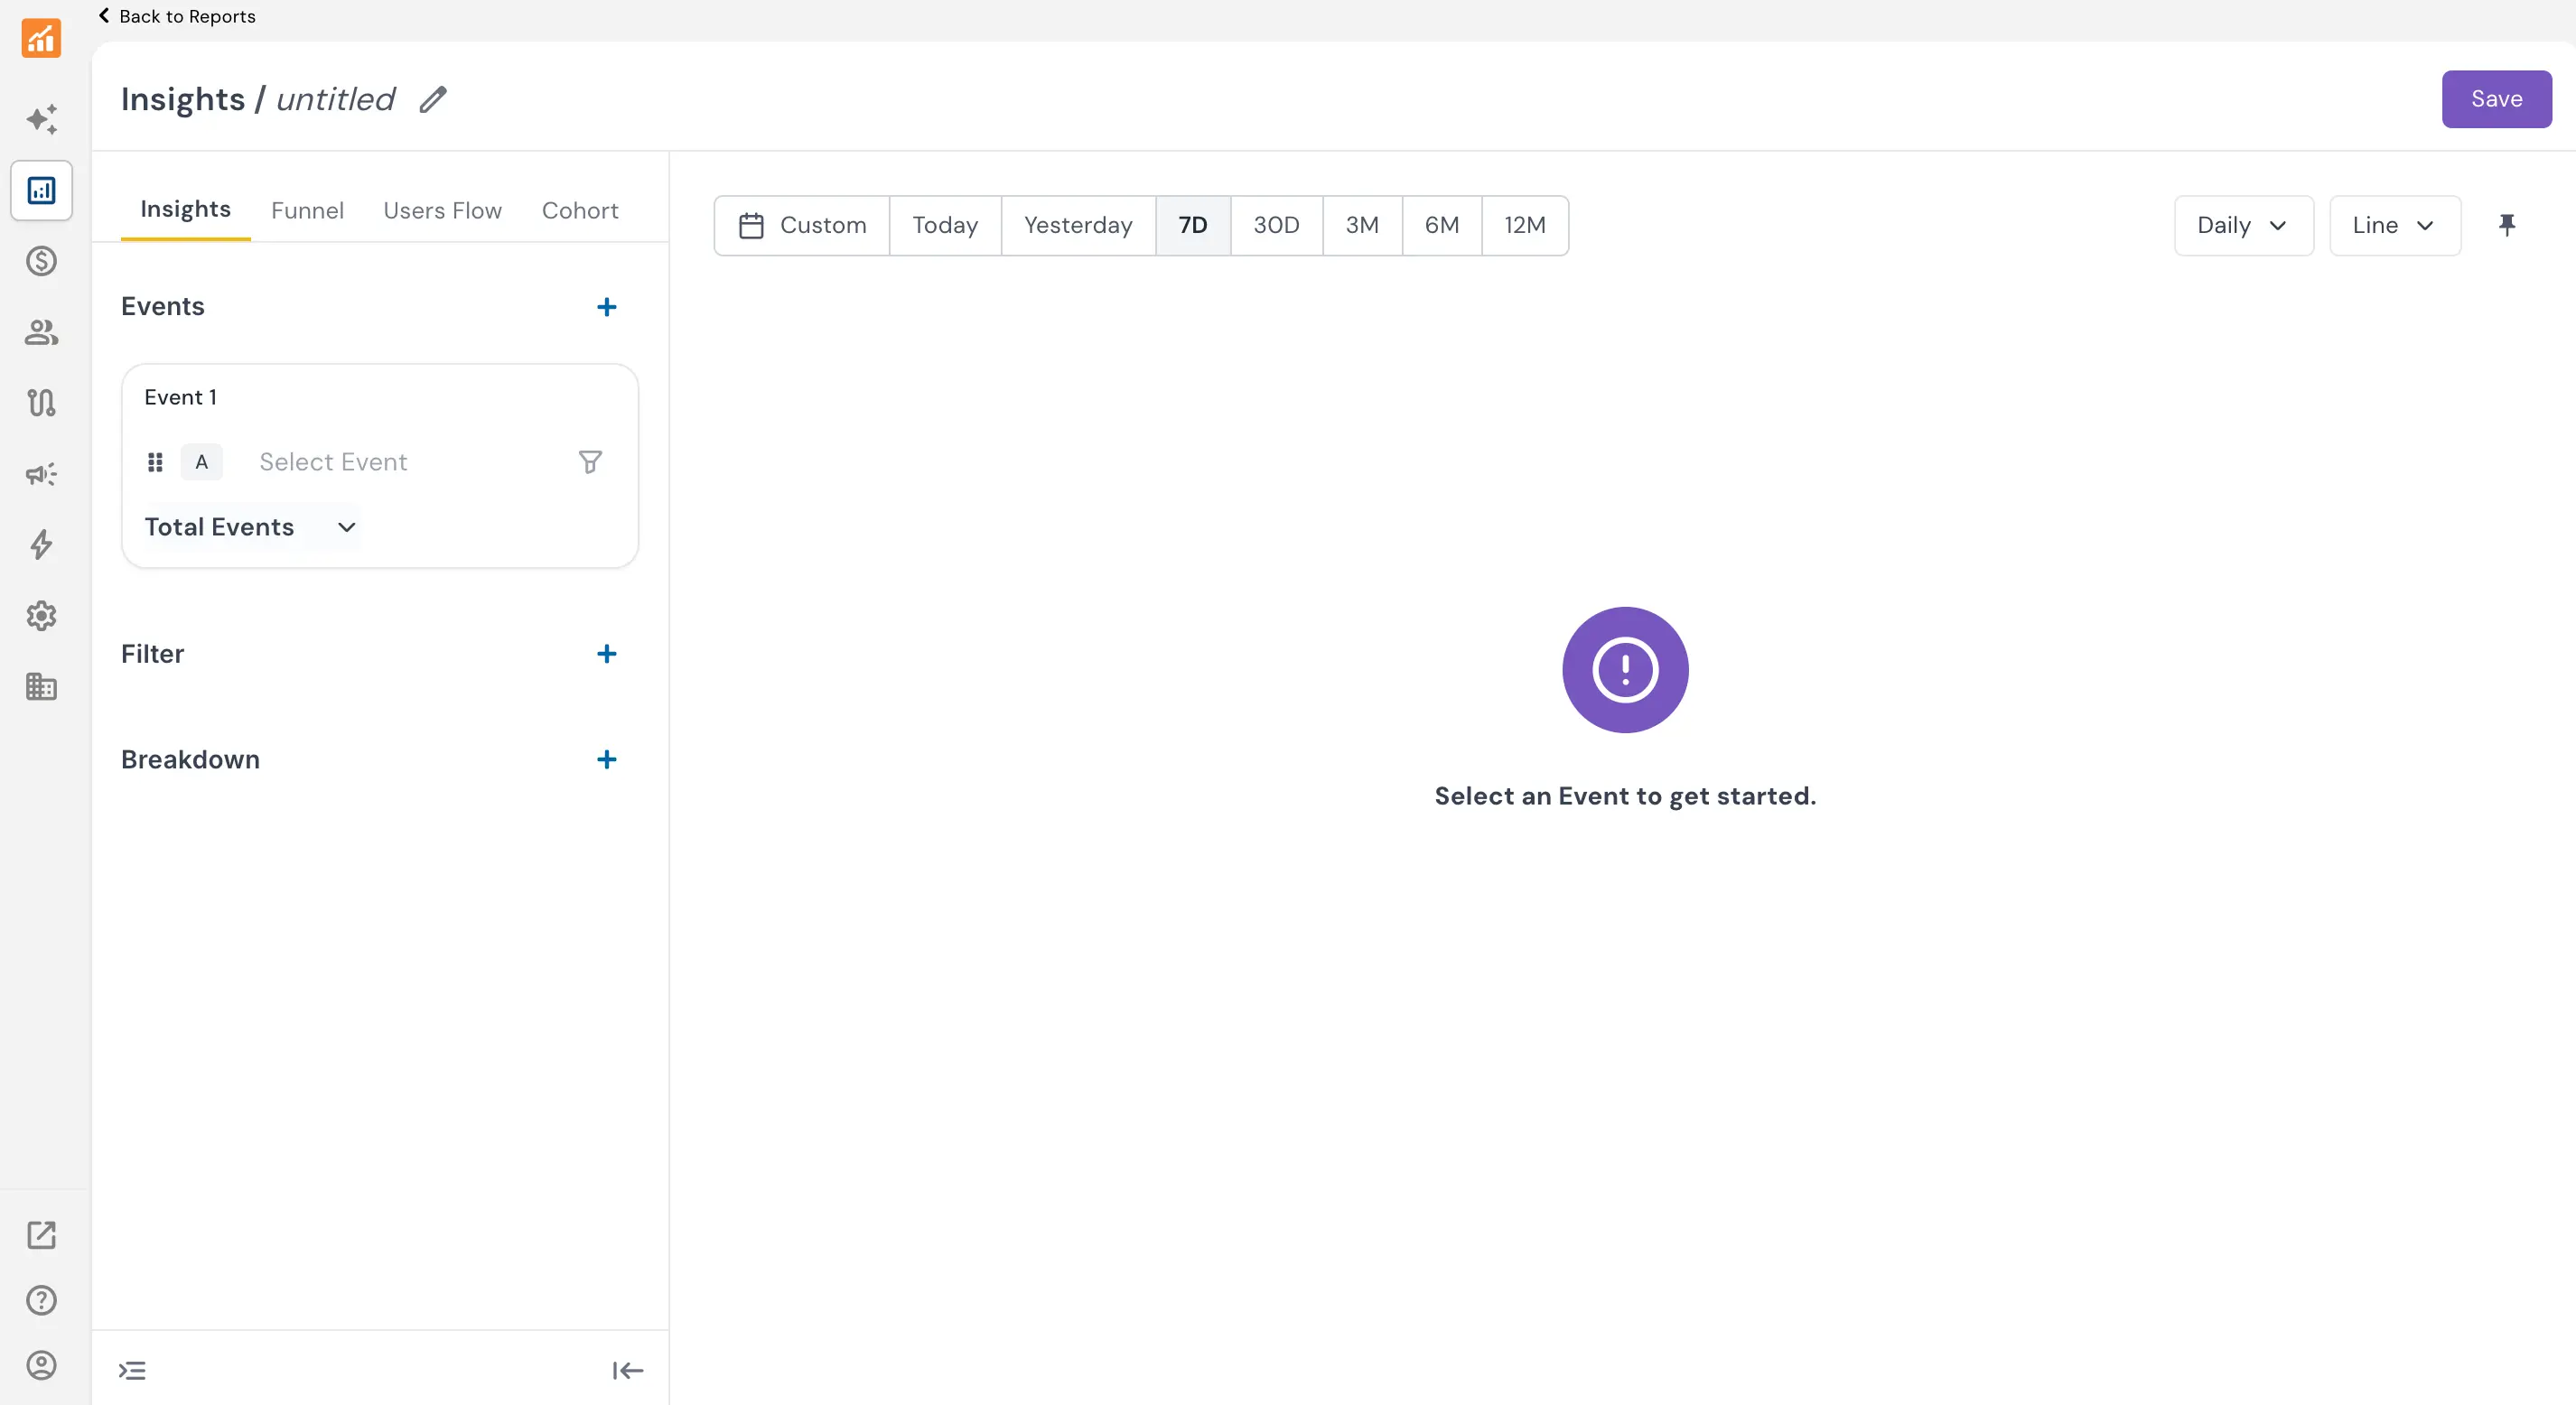Open the sparkle AI icon in sidebar
This screenshot has width=2576, height=1405.
pos(41,119)
